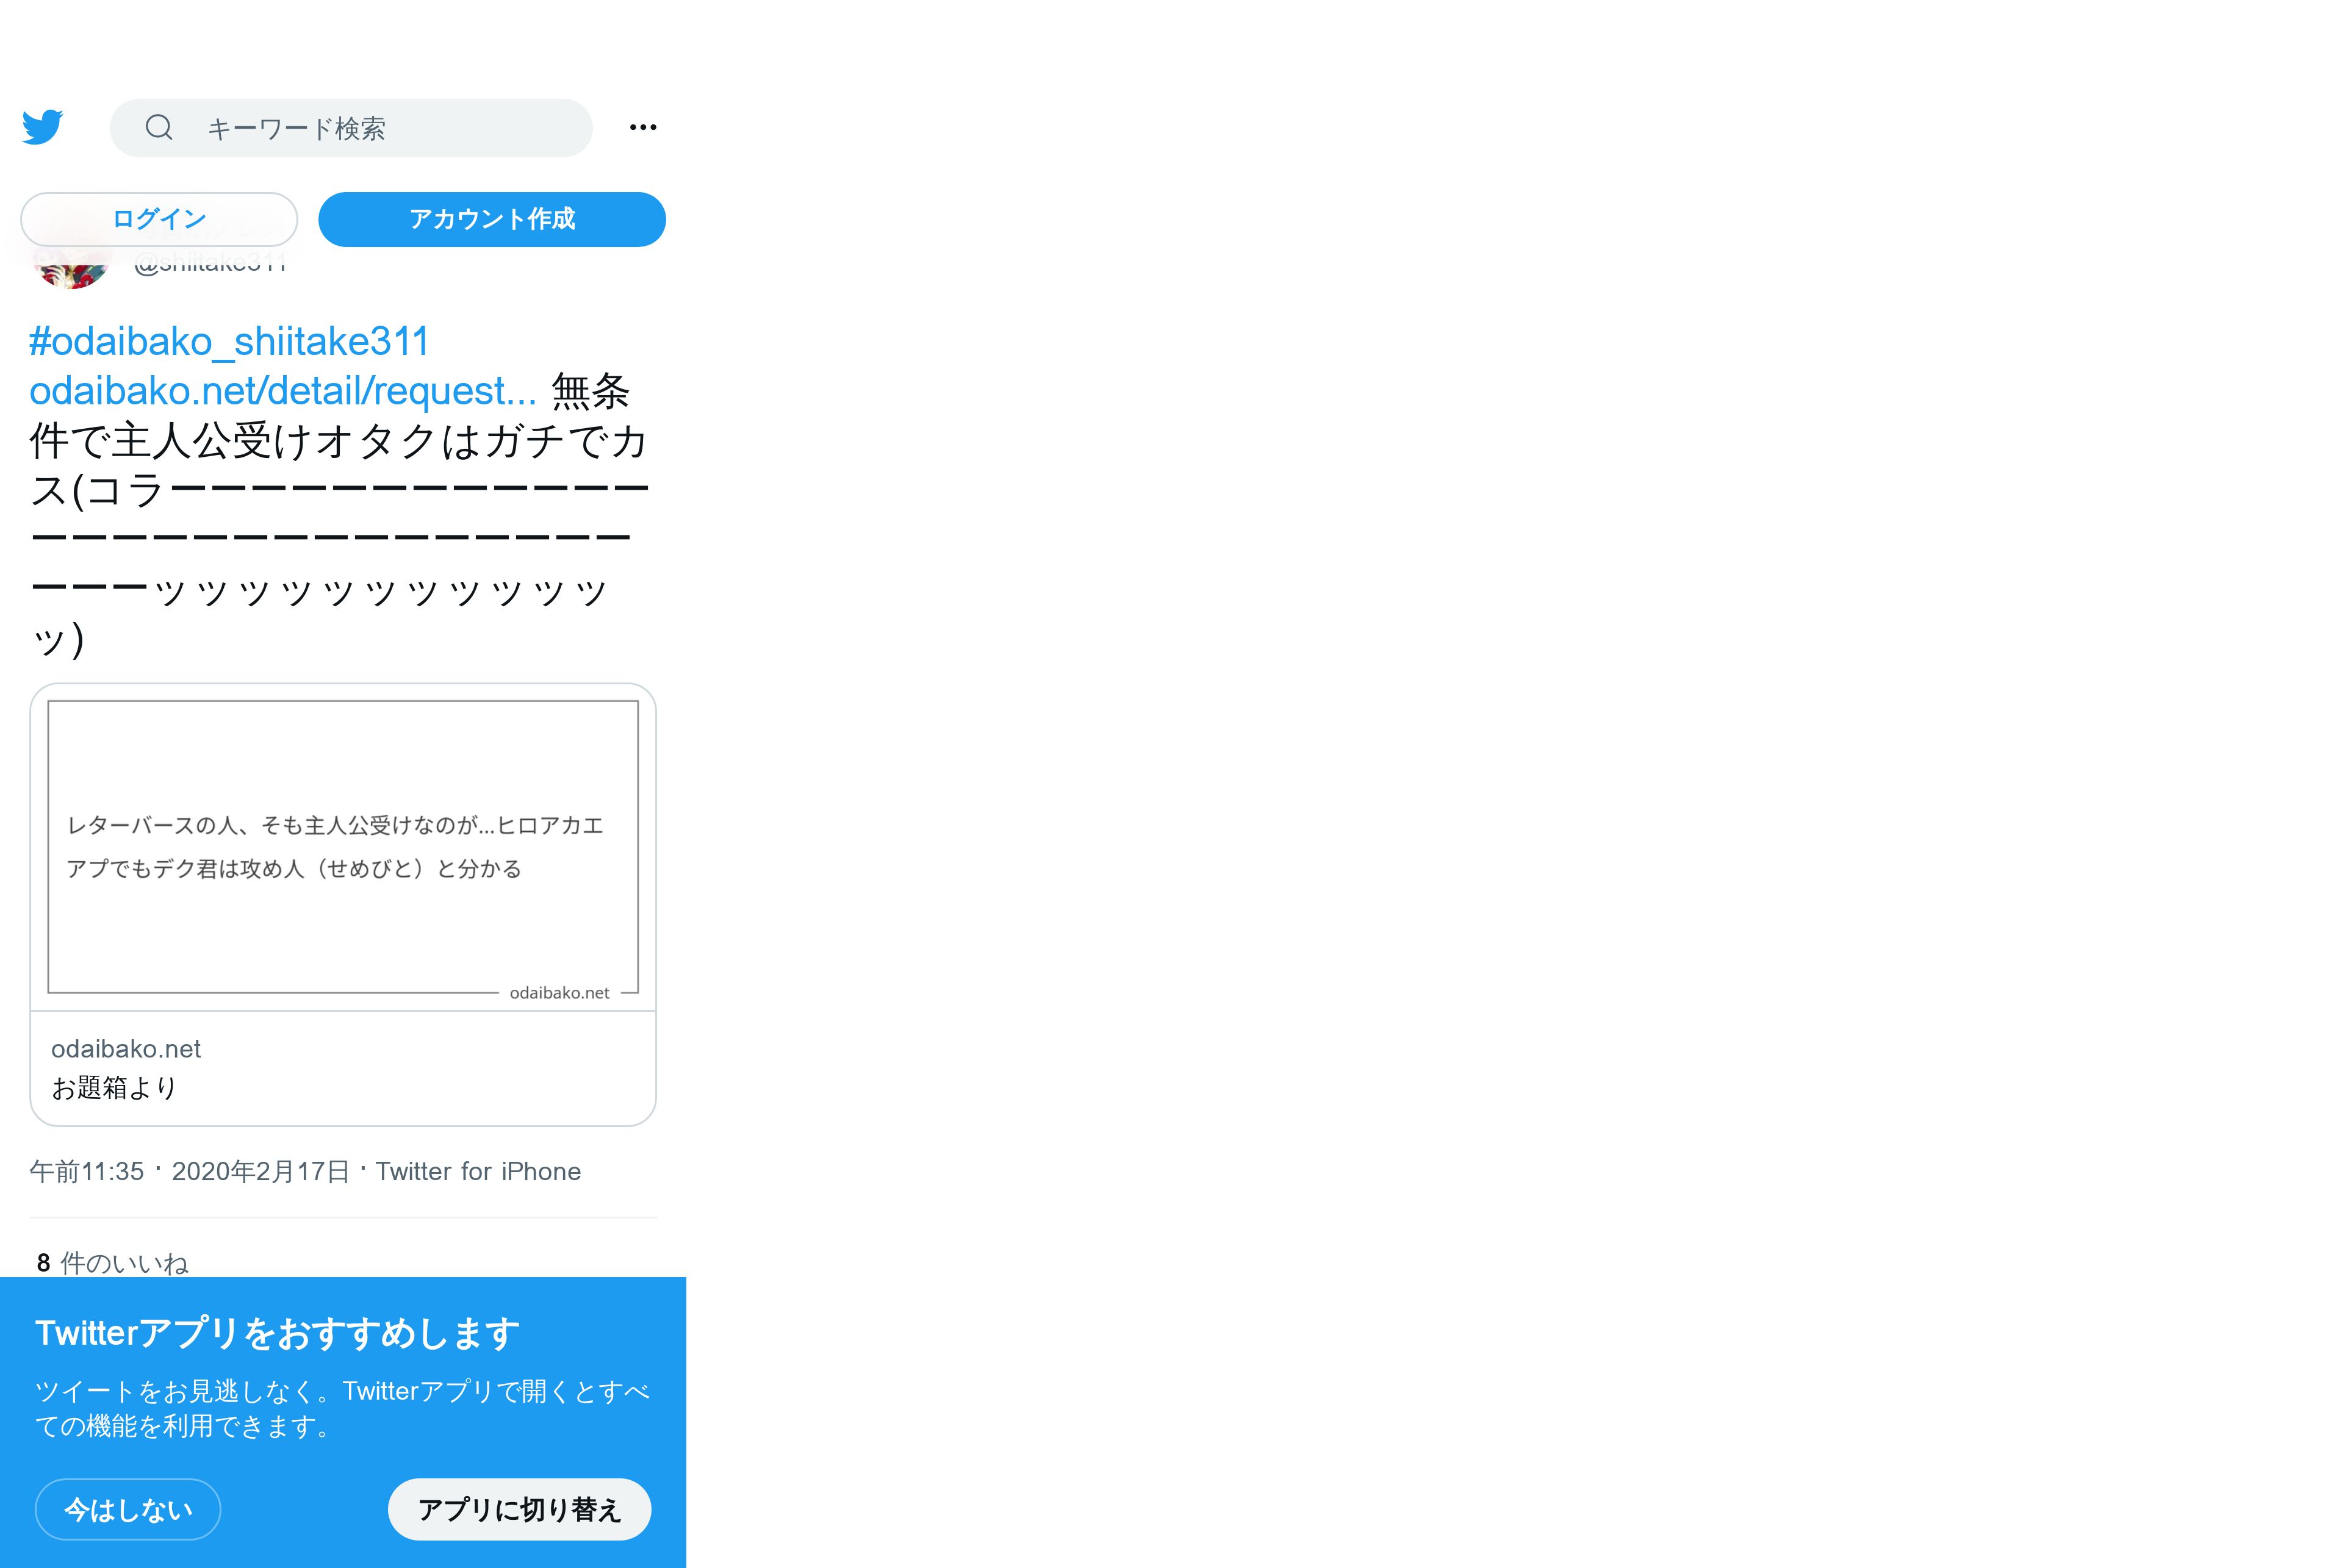This screenshot has height=1568, width=2350.
Task: Click the tweet body text
Action: pos(340,515)
